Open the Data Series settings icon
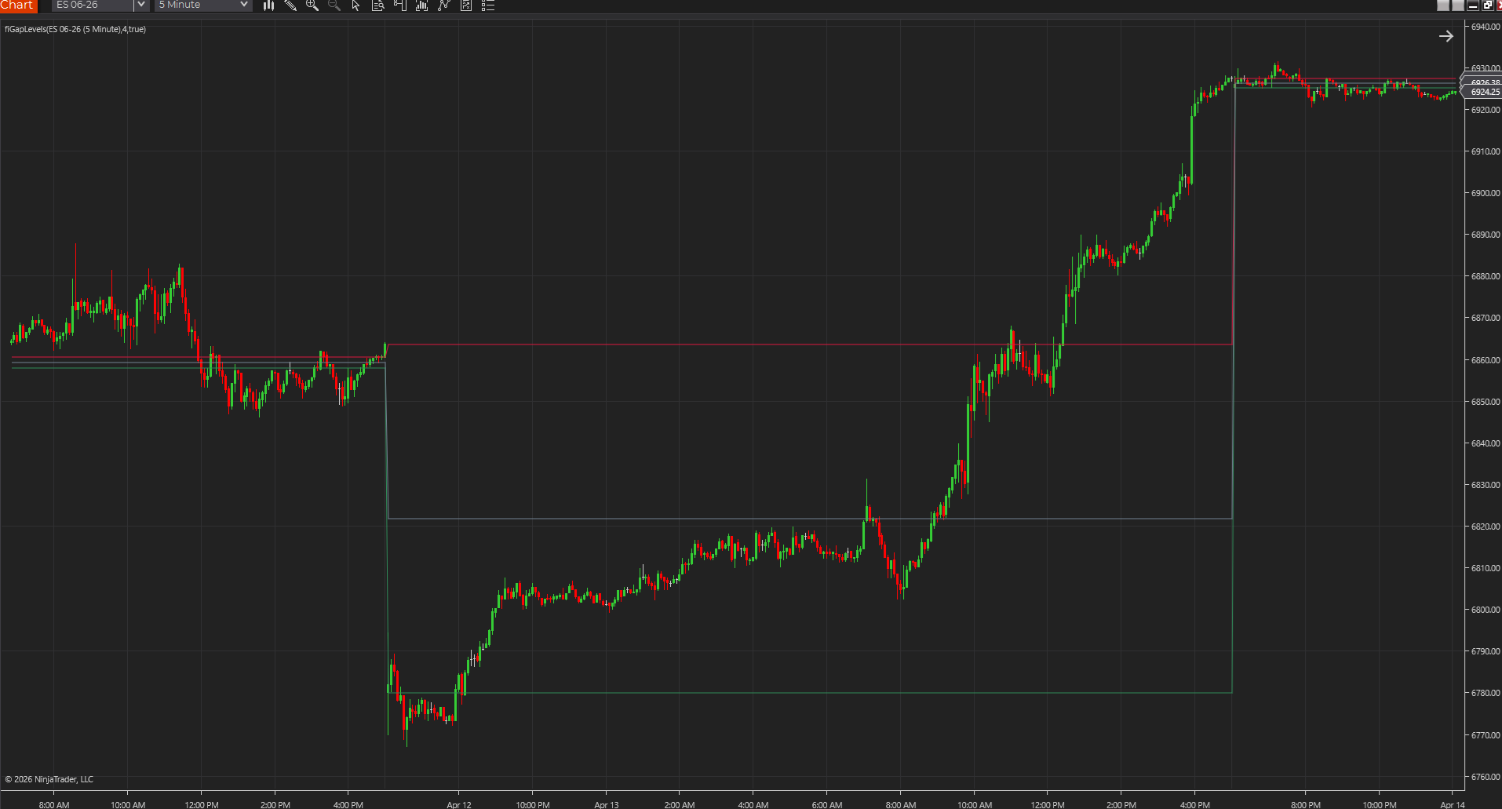This screenshot has height=809, width=1502. point(377,5)
